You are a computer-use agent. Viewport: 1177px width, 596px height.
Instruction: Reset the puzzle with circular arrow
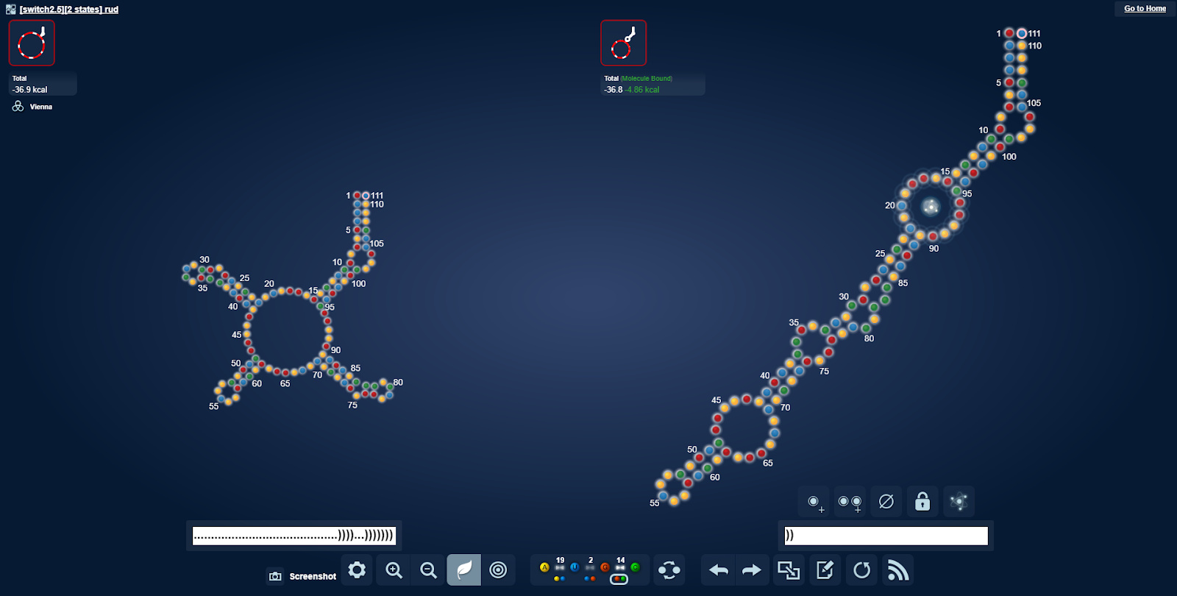coord(861,570)
